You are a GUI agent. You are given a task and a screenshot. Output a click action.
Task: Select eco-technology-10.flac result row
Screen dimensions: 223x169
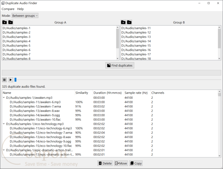tap(110, 146)
